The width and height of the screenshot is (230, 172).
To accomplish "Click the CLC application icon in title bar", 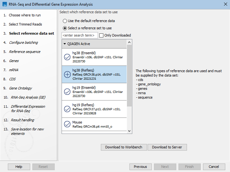I will 4,4.
